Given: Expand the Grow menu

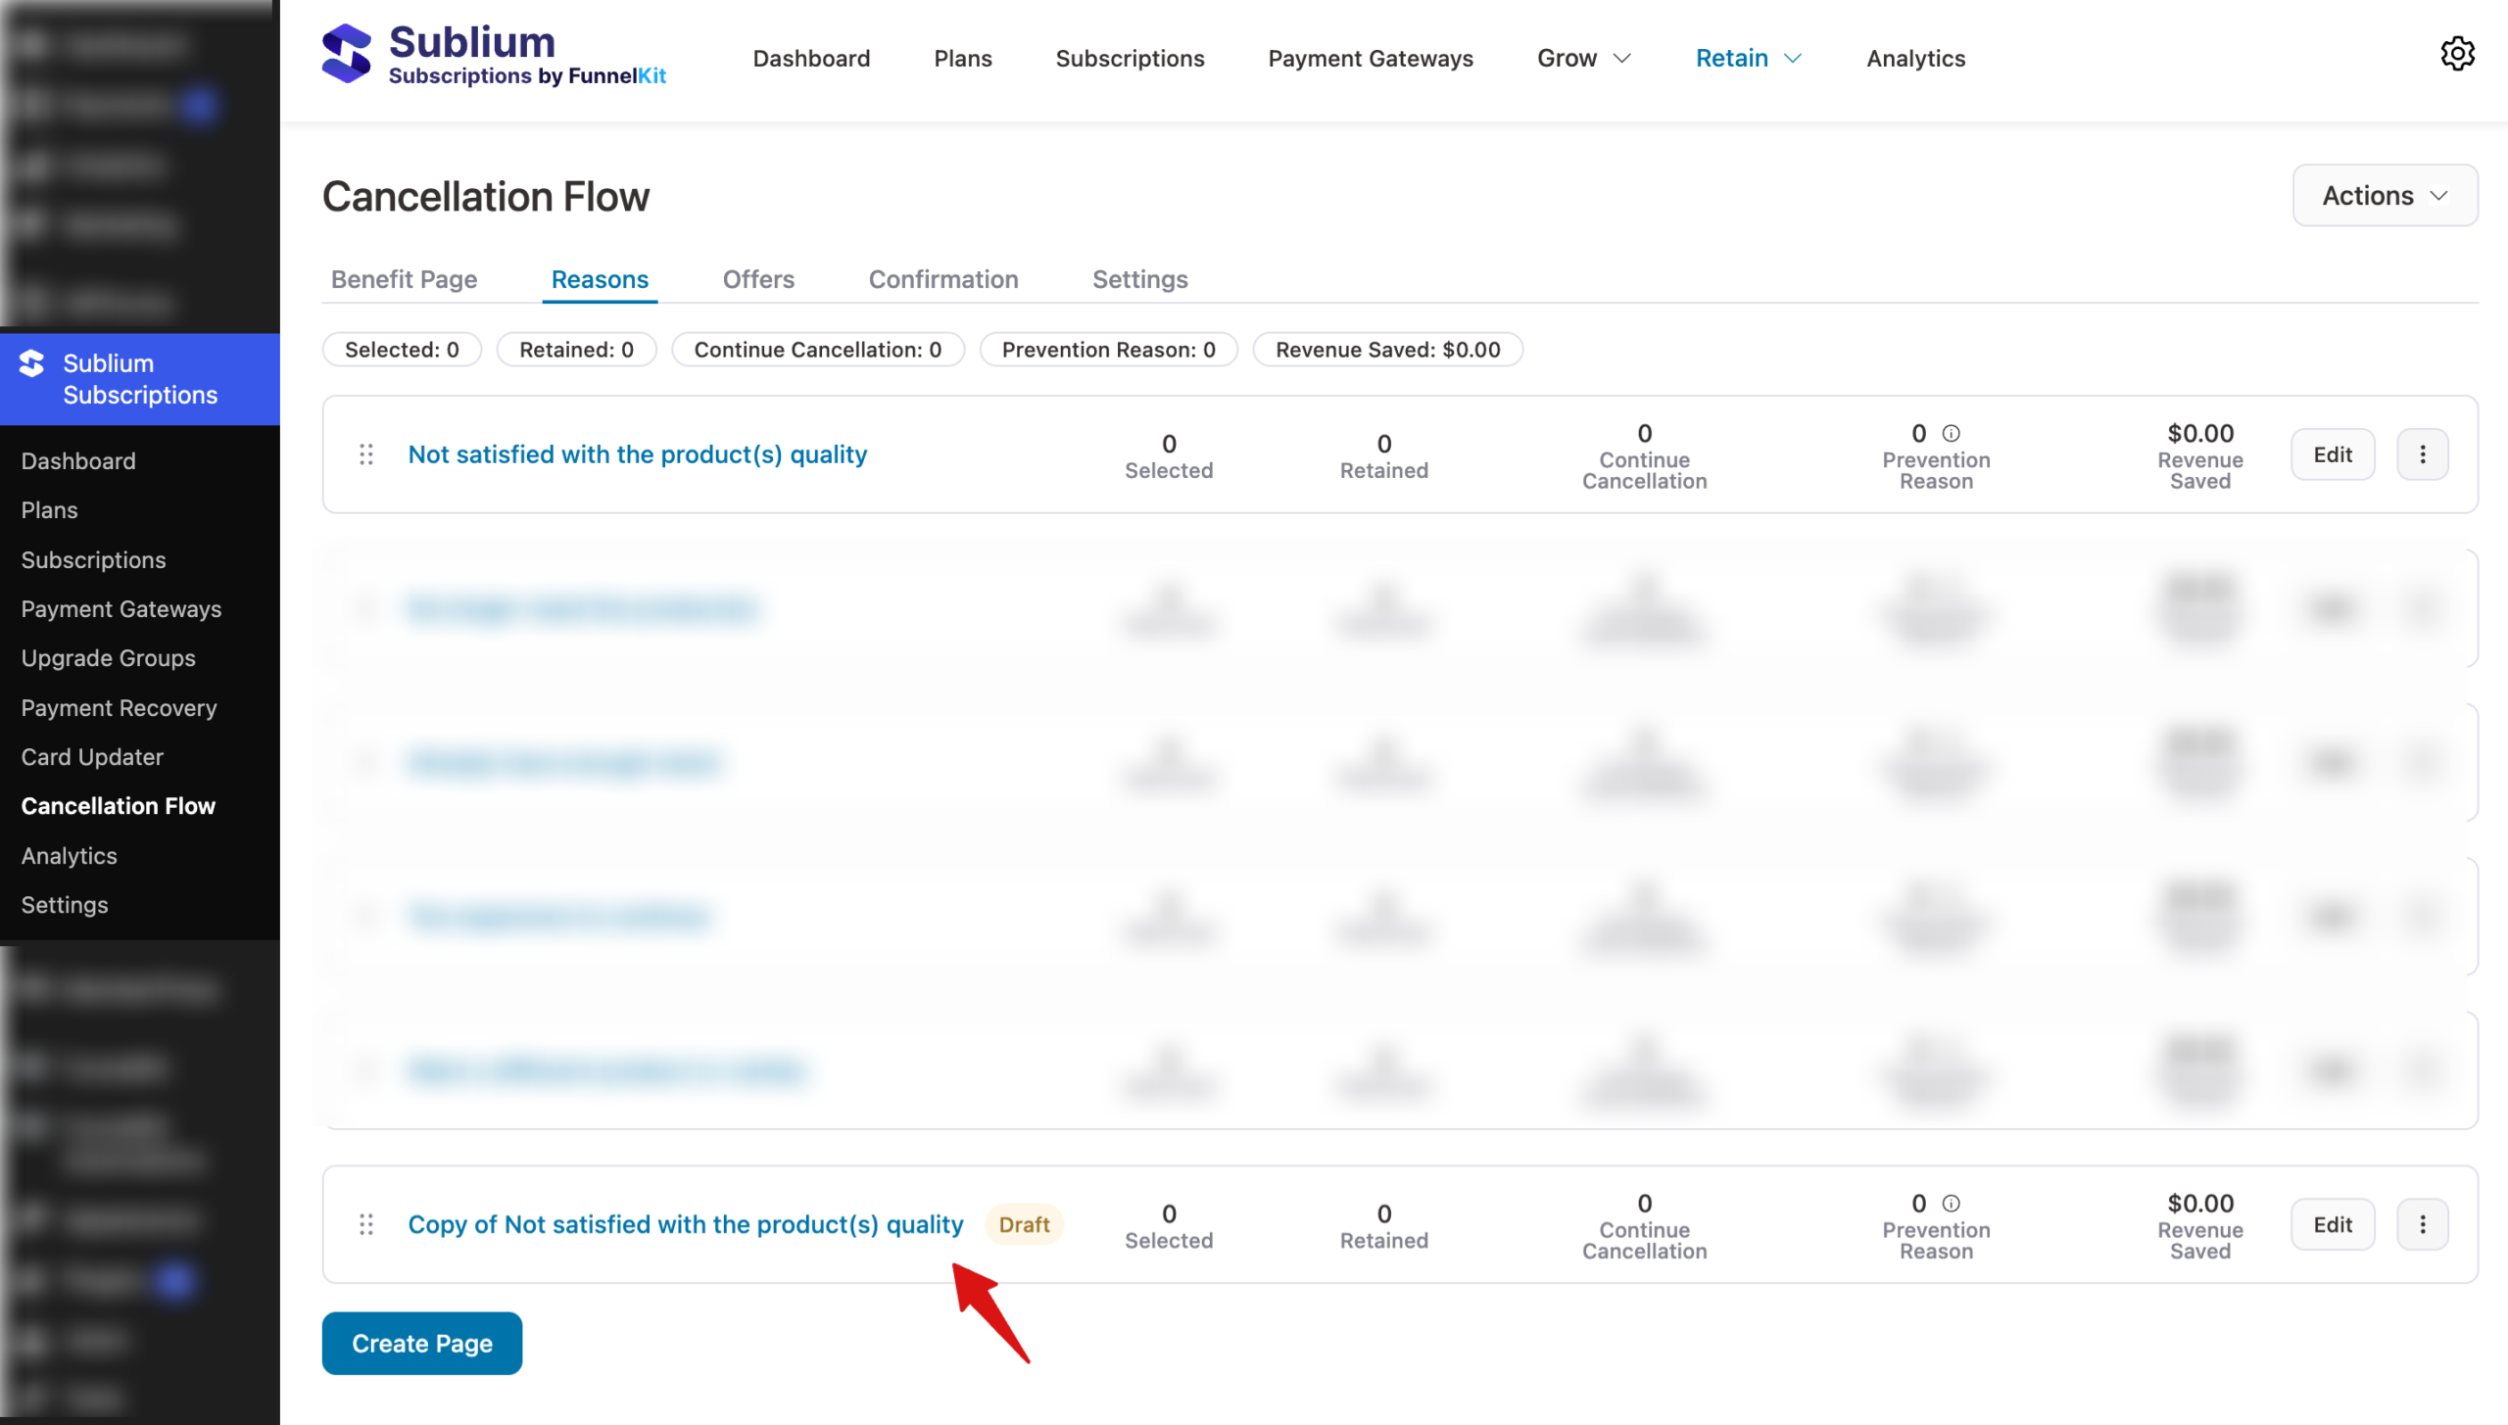Looking at the screenshot, I should [x=1583, y=59].
